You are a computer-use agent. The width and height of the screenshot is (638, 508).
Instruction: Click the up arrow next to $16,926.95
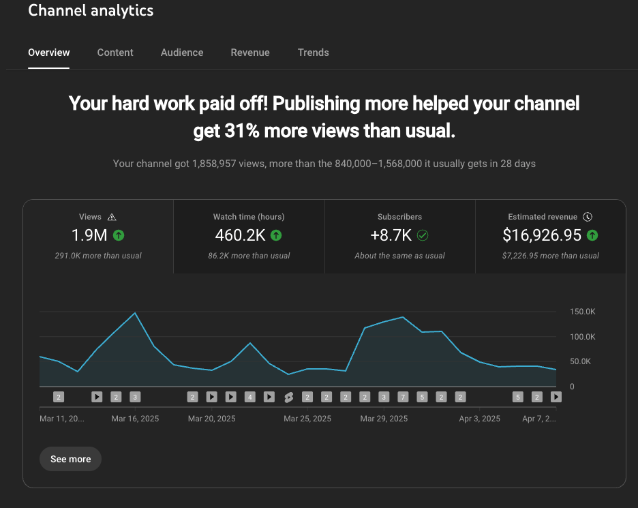click(592, 235)
